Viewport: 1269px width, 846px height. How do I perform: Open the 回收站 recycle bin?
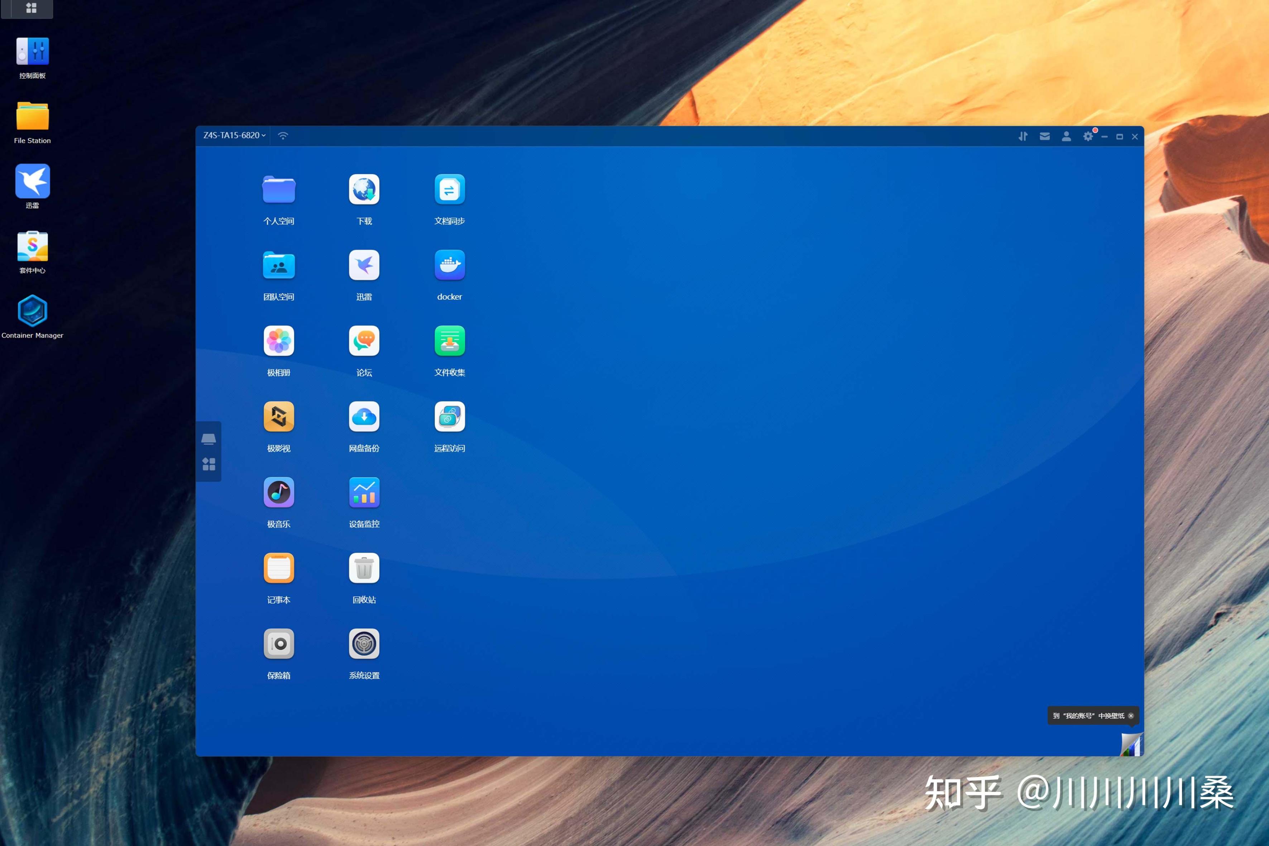pos(364,568)
